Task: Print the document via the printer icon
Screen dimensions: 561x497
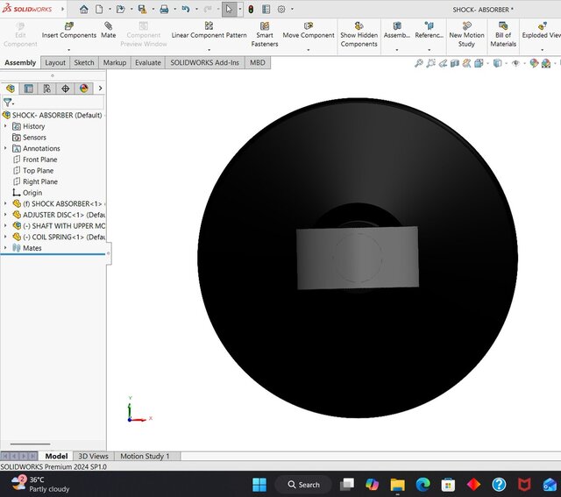Action: click(164, 10)
